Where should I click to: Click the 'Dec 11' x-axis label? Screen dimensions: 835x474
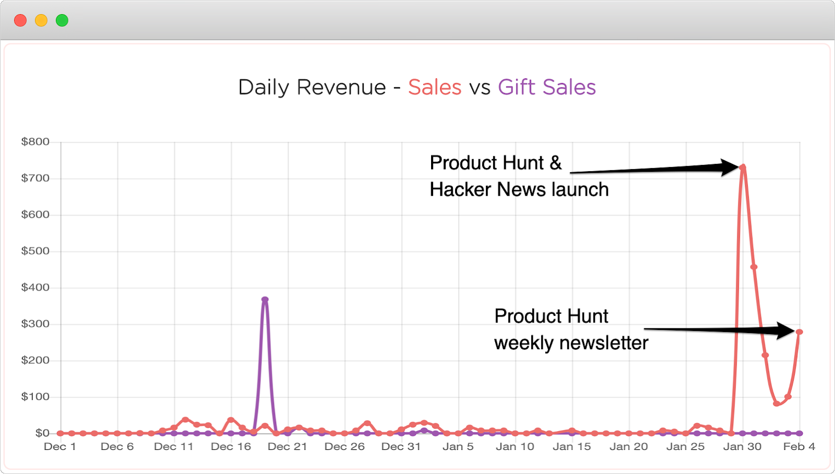(x=174, y=447)
